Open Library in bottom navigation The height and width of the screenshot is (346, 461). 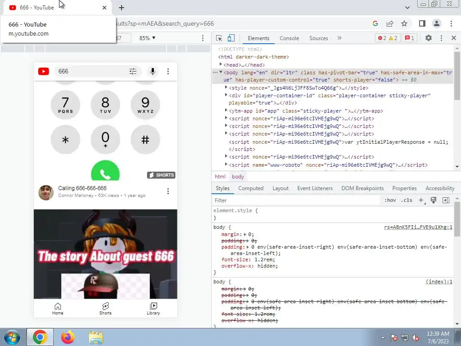tap(153, 309)
